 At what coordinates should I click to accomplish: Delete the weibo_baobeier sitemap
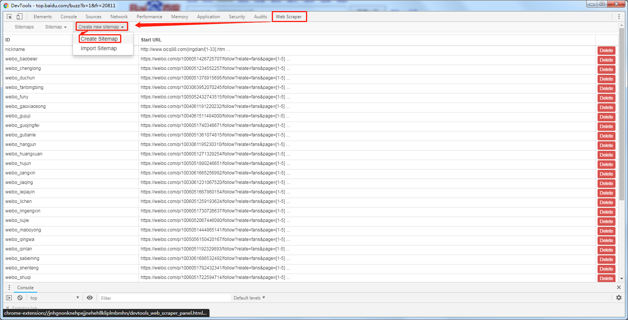click(x=606, y=60)
